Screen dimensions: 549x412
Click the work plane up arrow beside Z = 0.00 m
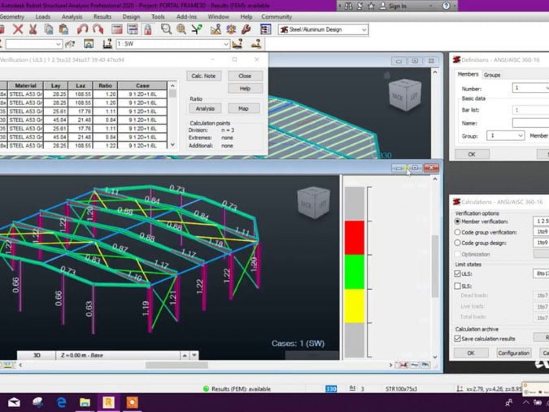[x=184, y=356]
